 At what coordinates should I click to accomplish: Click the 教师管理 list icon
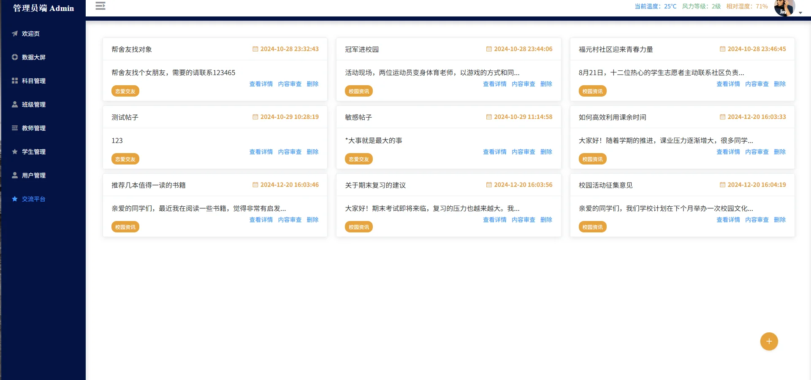pyautogui.click(x=14, y=128)
